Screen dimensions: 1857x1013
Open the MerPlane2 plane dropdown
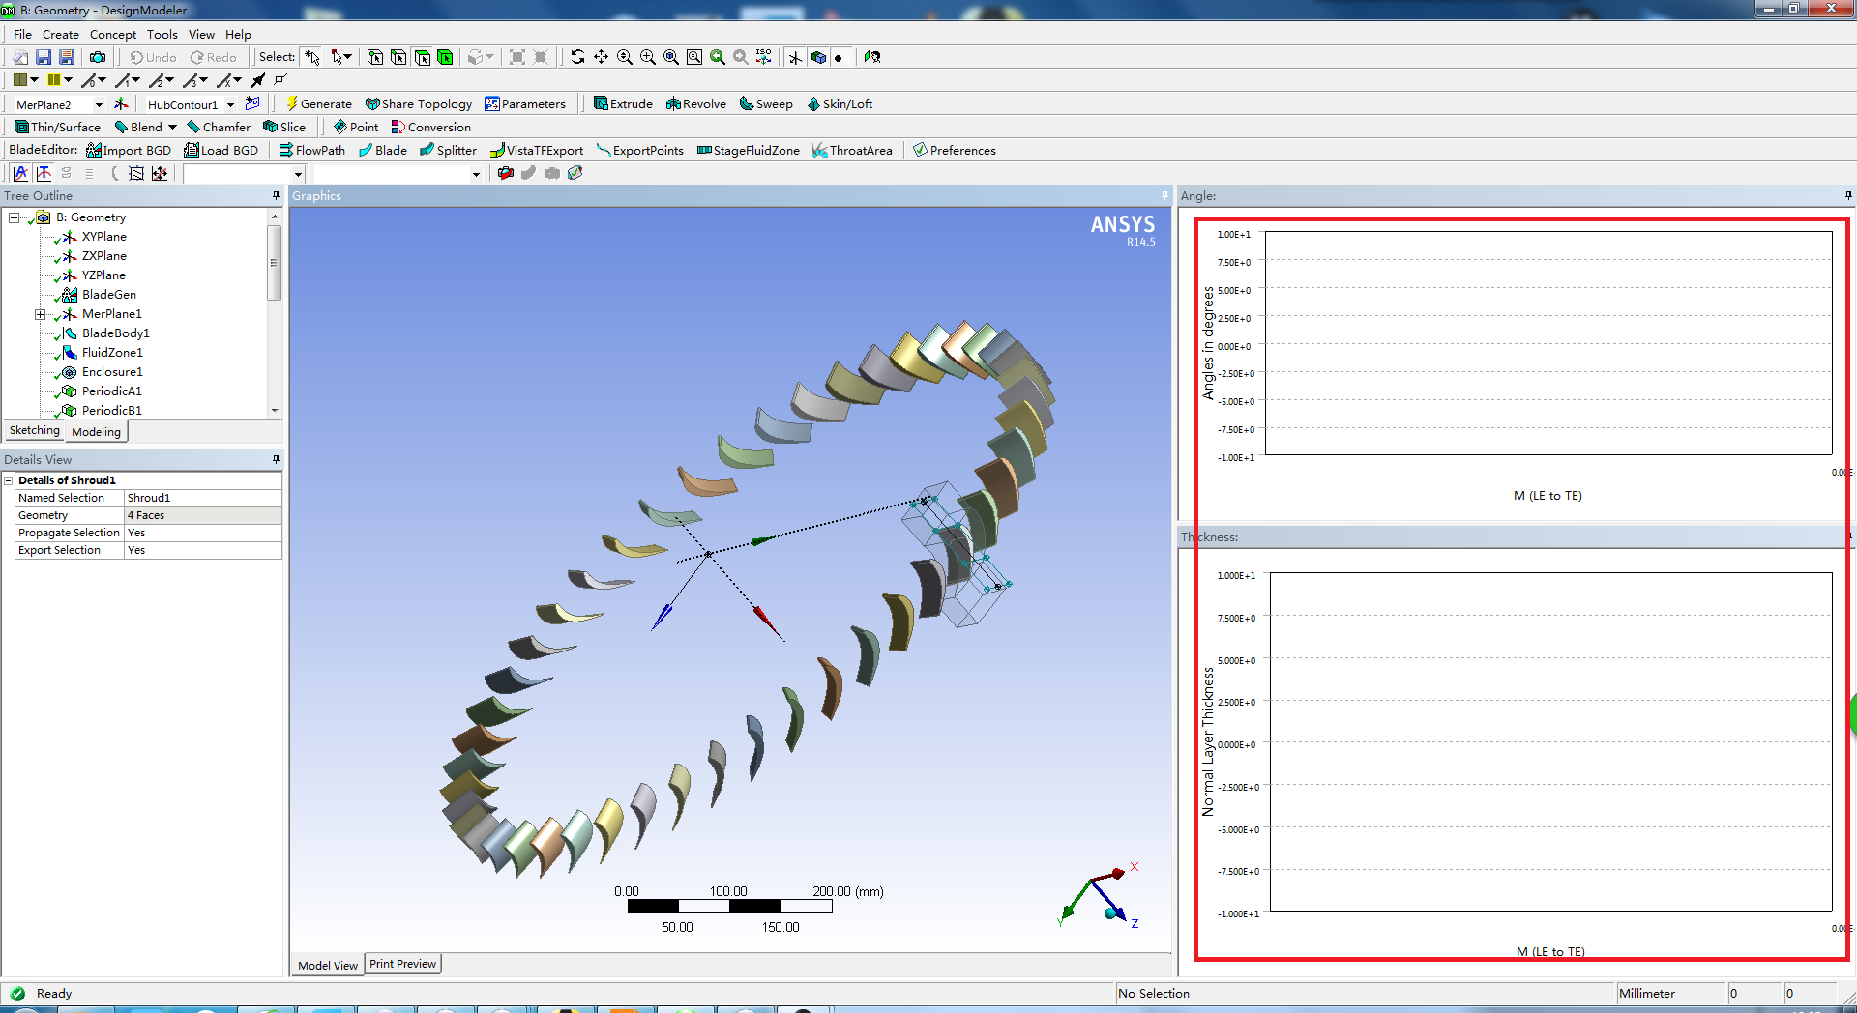click(x=99, y=105)
